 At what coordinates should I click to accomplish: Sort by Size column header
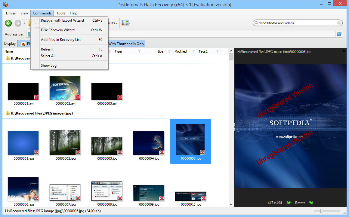(160, 51)
